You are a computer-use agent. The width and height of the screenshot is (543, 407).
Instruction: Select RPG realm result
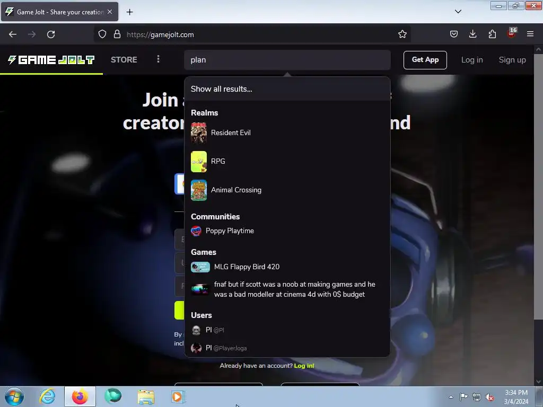point(287,162)
